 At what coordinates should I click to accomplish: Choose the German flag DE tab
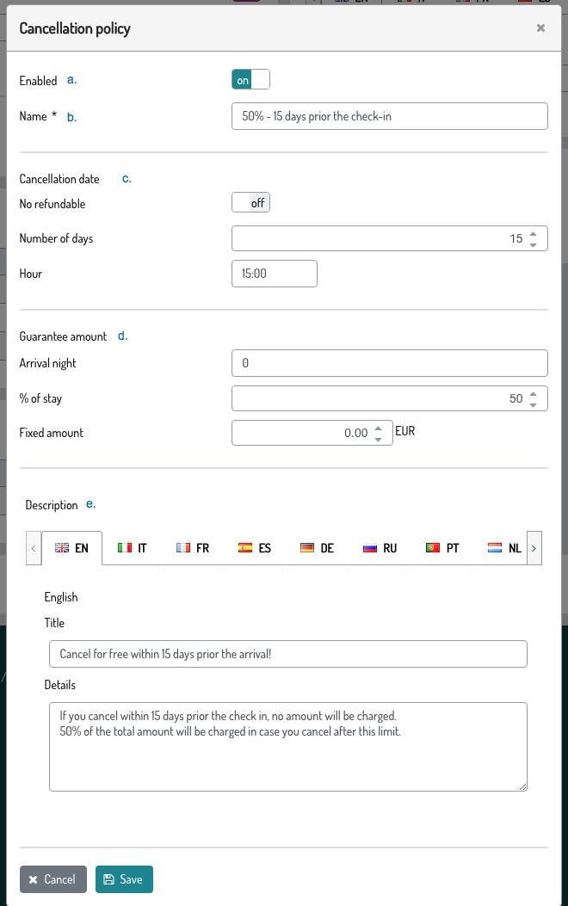pos(317,548)
